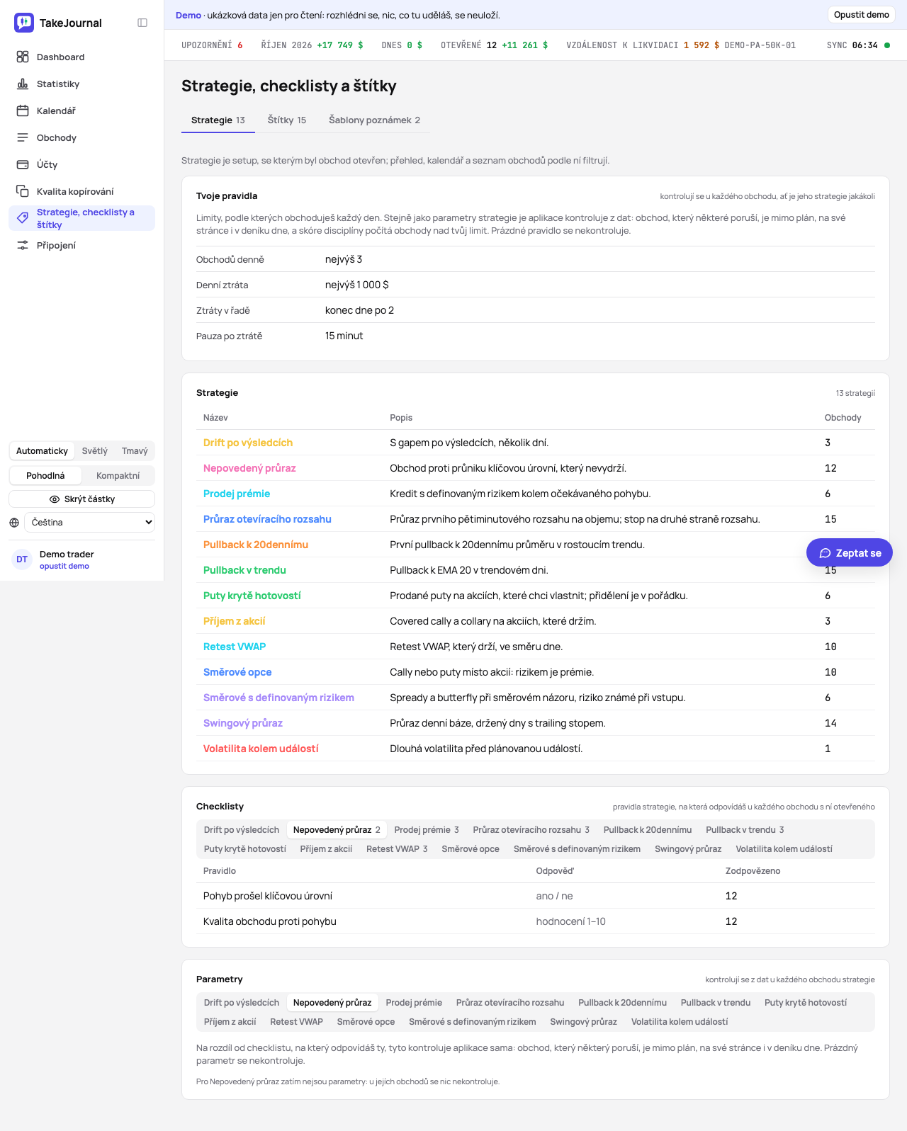The height and width of the screenshot is (1131, 907).
Task: Click the Sync 06:34 status indicator
Action: click(858, 45)
